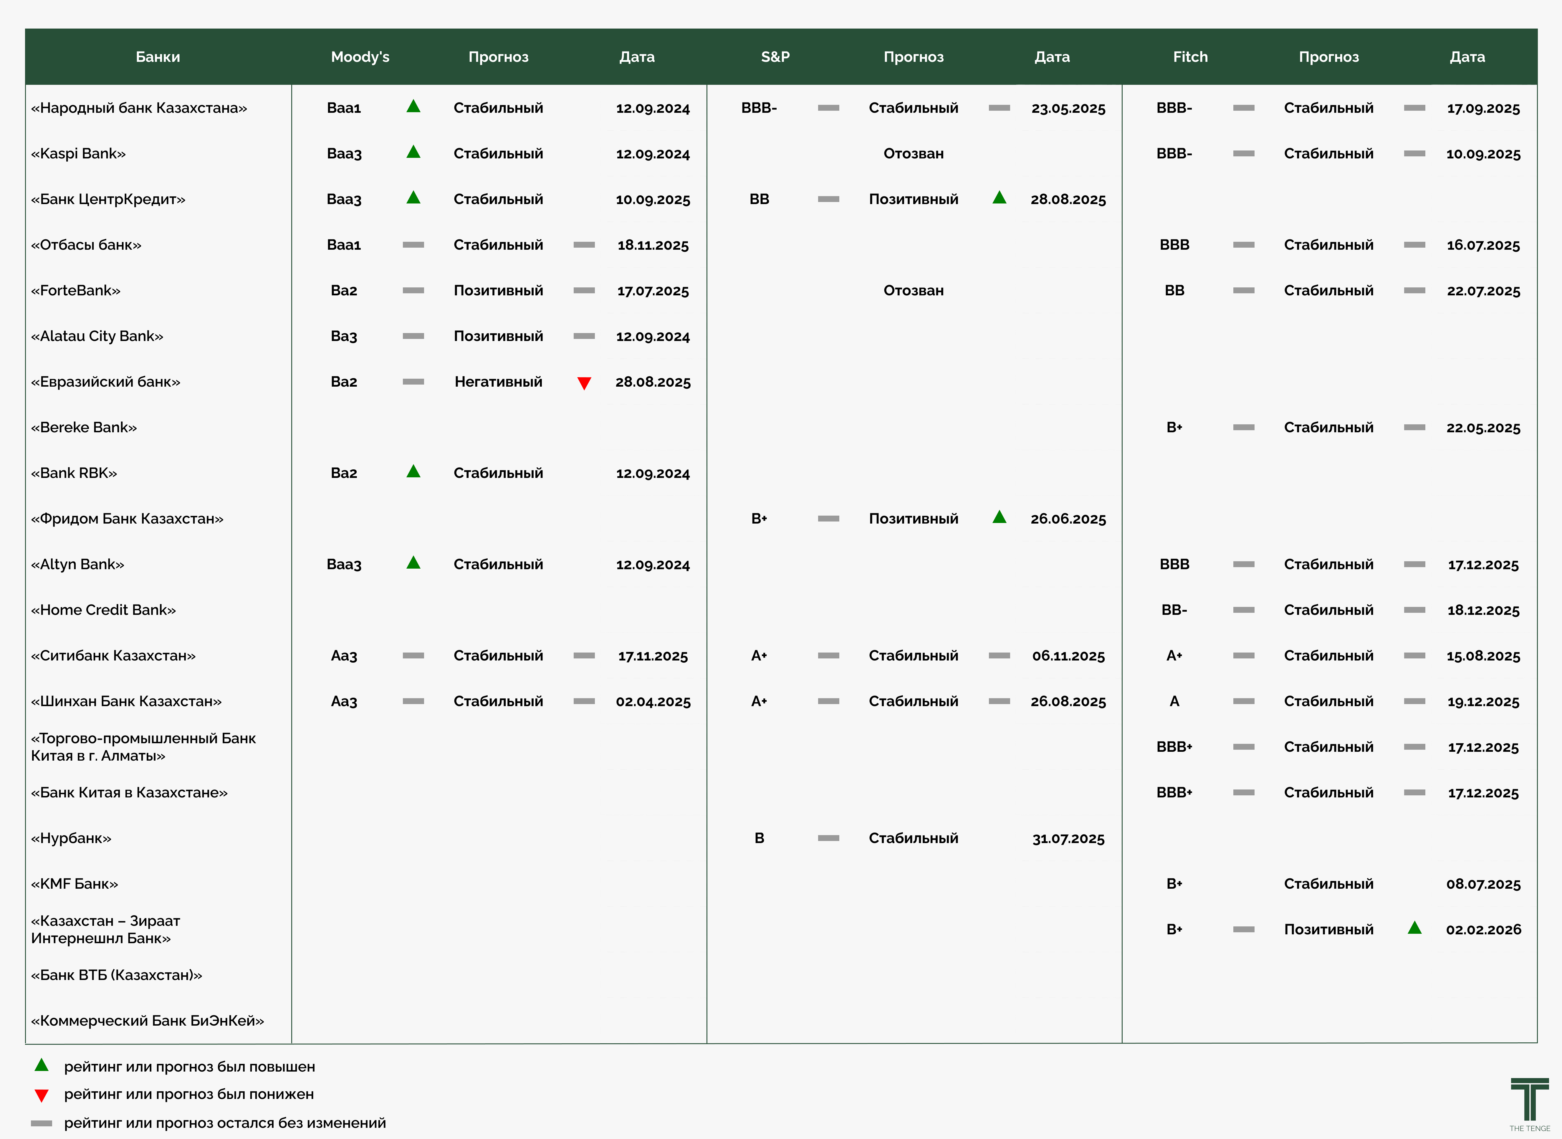This screenshot has height=1139, width=1562.
Task: Click the «ForteBank» bank name
Action: point(76,290)
